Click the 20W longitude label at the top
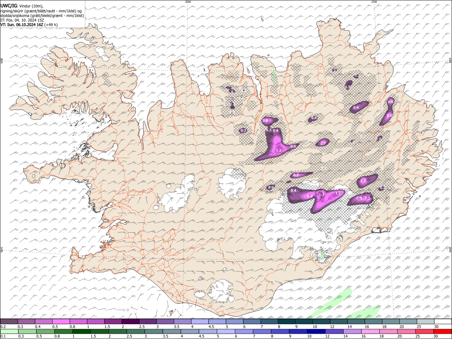The image size is (452, 339). [x=188, y=2]
